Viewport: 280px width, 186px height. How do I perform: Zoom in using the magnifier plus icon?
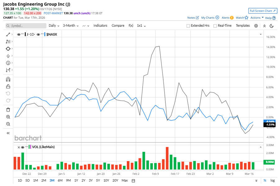[x=8, y=117]
